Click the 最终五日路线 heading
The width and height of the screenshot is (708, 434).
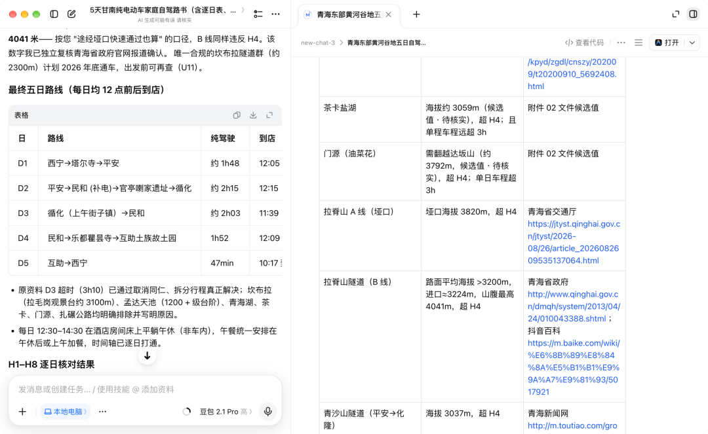click(87, 90)
